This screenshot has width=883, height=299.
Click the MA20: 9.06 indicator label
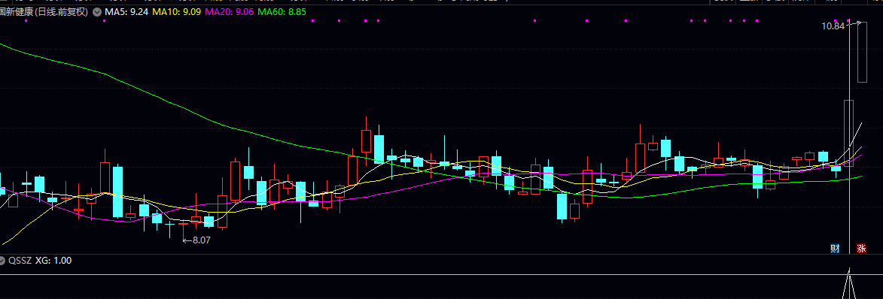pos(229,12)
